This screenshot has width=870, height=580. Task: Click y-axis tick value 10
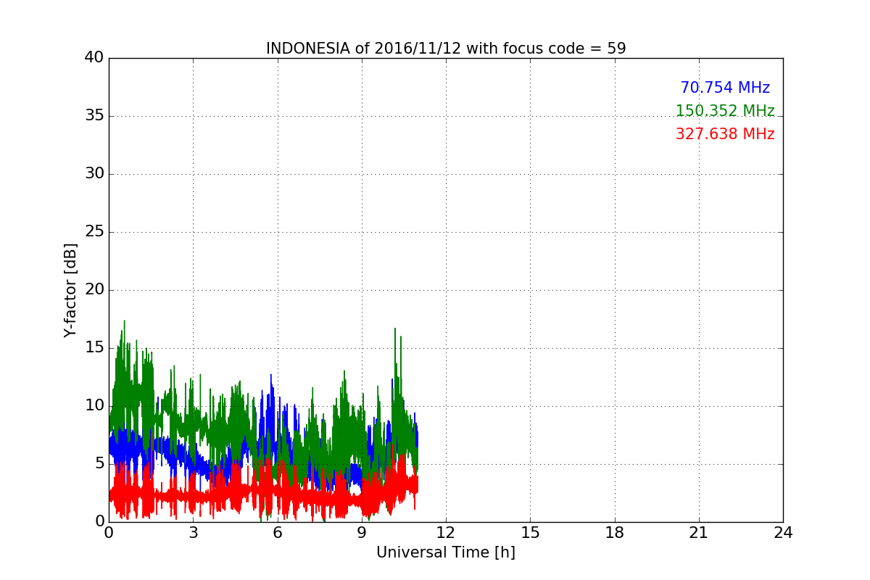click(94, 406)
